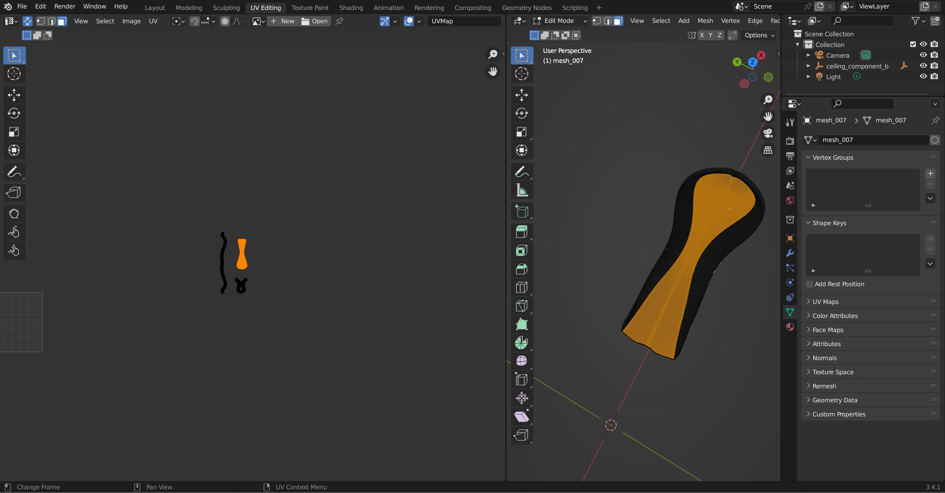
Task: Select the Rip Region tool in UV editor
Action: pyautogui.click(x=14, y=193)
